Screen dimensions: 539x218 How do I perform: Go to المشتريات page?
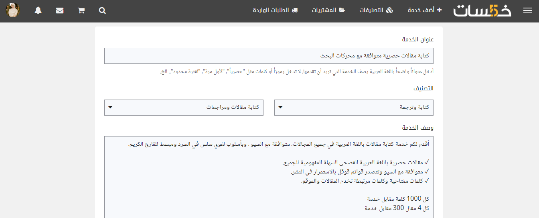point(328,10)
